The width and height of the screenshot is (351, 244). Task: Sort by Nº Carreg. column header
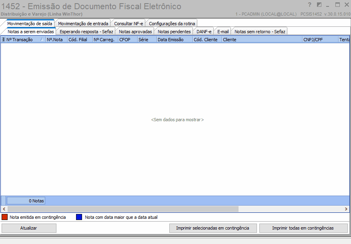point(105,40)
